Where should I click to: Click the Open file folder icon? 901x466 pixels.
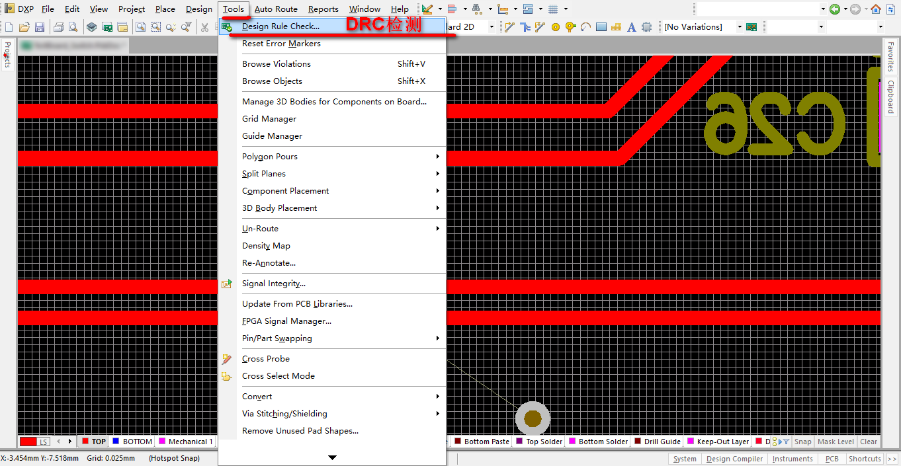[x=24, y=27]
